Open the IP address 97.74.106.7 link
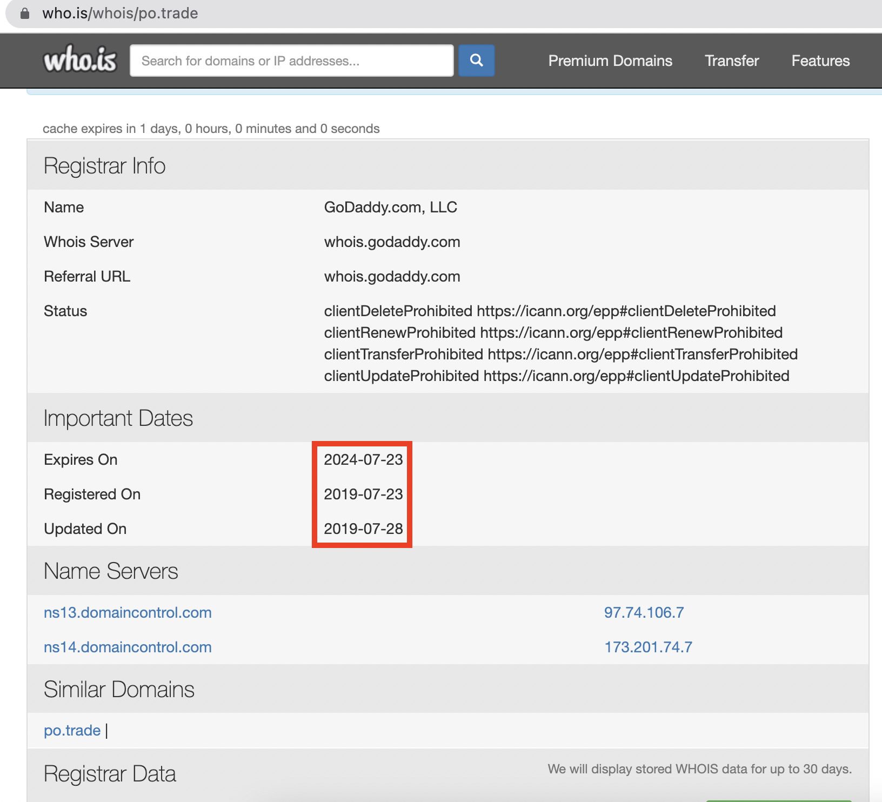Screen dimensions: 882x802 click(644, 612)
